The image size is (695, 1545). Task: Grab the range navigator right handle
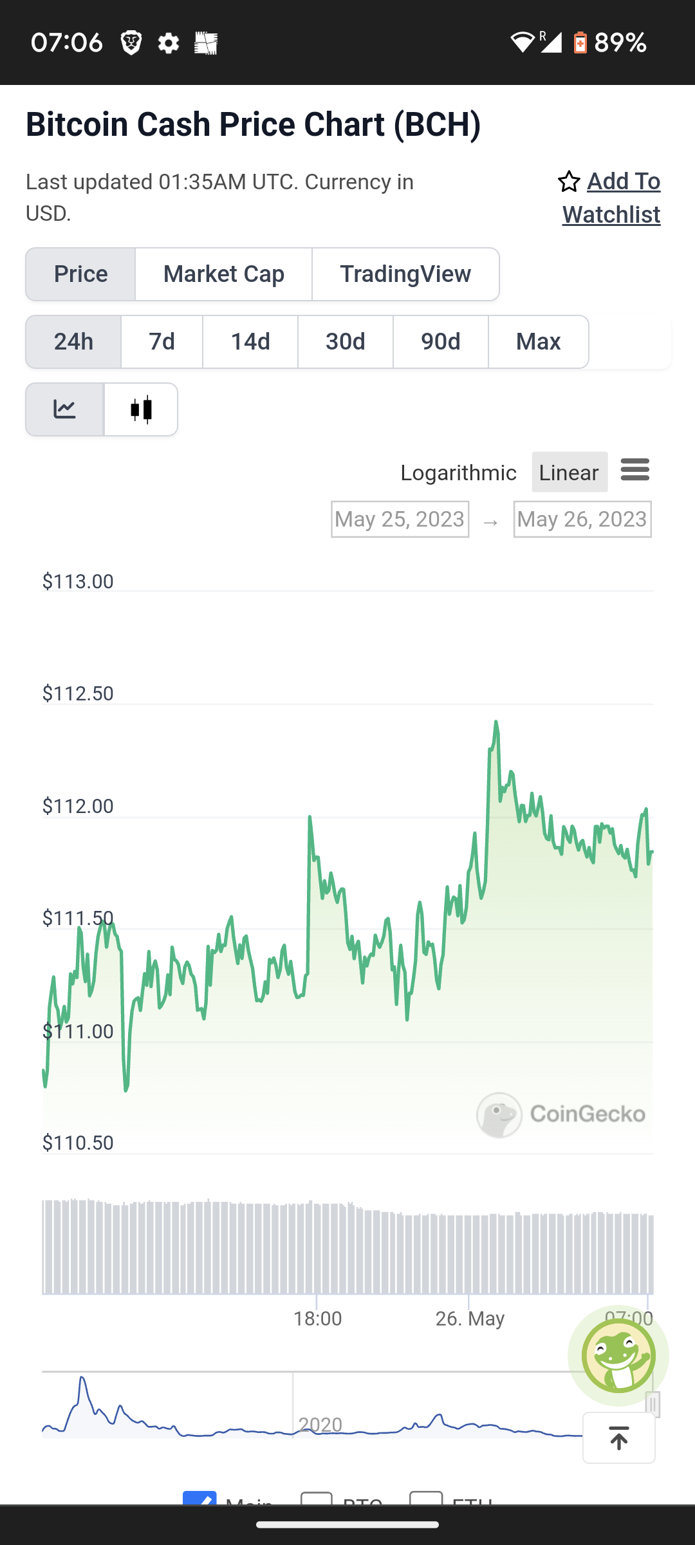point(653,1405)
